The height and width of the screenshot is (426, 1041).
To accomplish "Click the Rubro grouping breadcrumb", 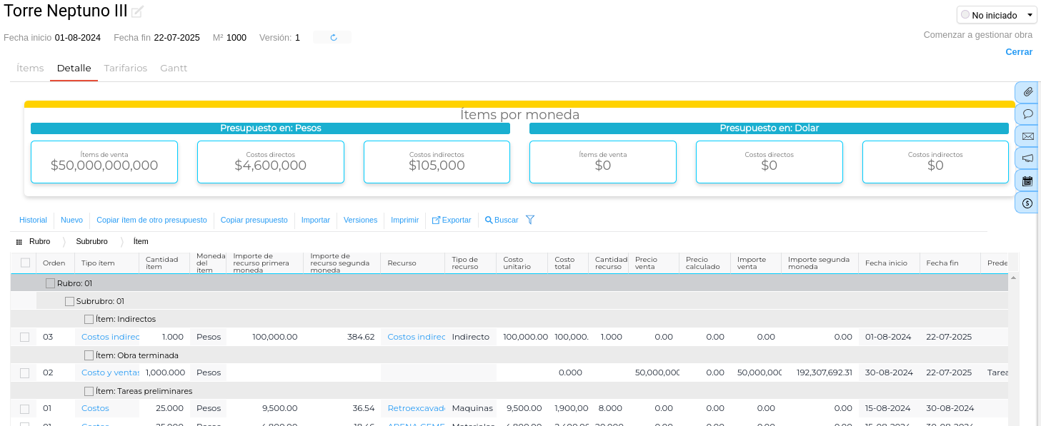I will 39,242.
